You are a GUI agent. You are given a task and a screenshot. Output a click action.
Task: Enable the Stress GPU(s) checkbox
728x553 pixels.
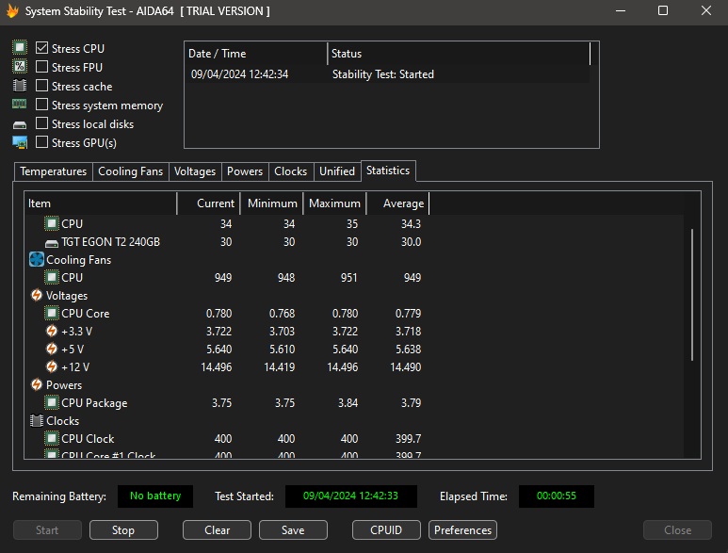click(x=41, y=142)
